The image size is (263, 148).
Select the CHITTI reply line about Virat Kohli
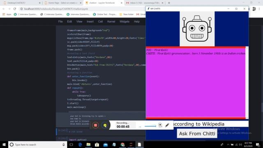pyautogui.click(x=196, y=53)
